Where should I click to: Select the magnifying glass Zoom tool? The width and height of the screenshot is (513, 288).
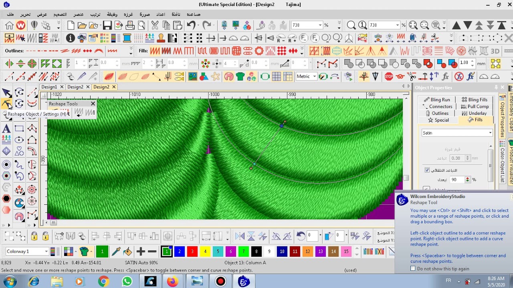[351, 25]
